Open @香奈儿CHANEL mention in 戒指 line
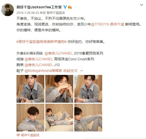The height and width of the screenshot is (139, 146). 39,59
